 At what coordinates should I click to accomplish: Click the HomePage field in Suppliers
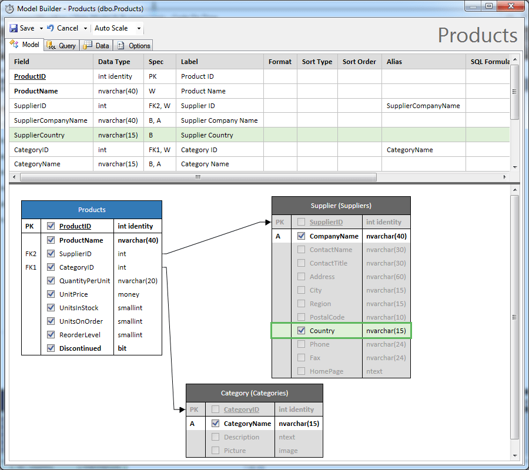point(326,371)
